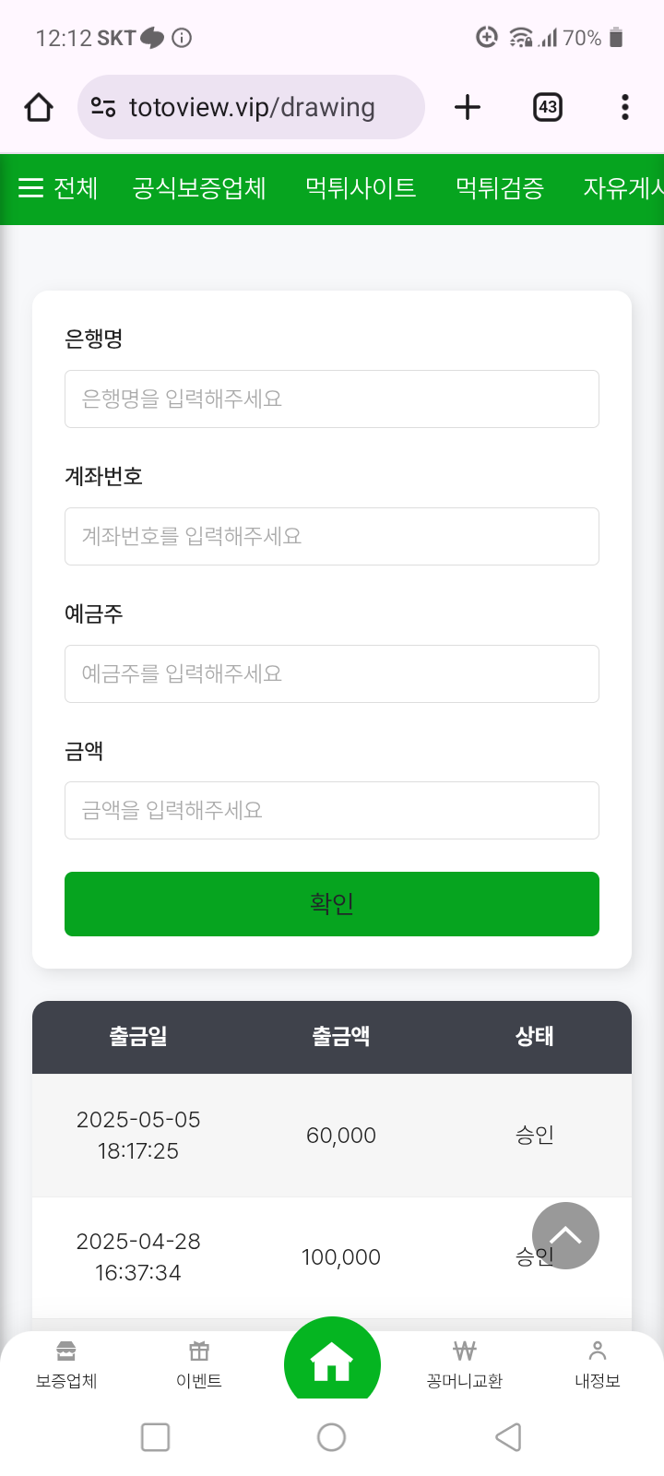Open a new browser tab
The width and height of the screenshot is (664, 1476).
pyautogui.click(x=468, y=108)
